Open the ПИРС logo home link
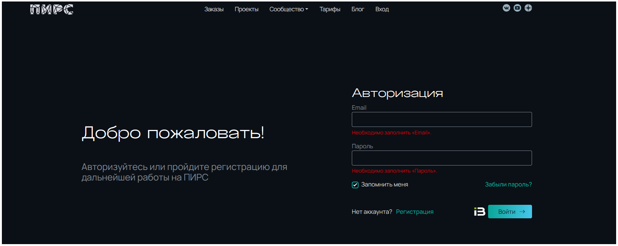618x246 pixels. [x=52, y=9]
